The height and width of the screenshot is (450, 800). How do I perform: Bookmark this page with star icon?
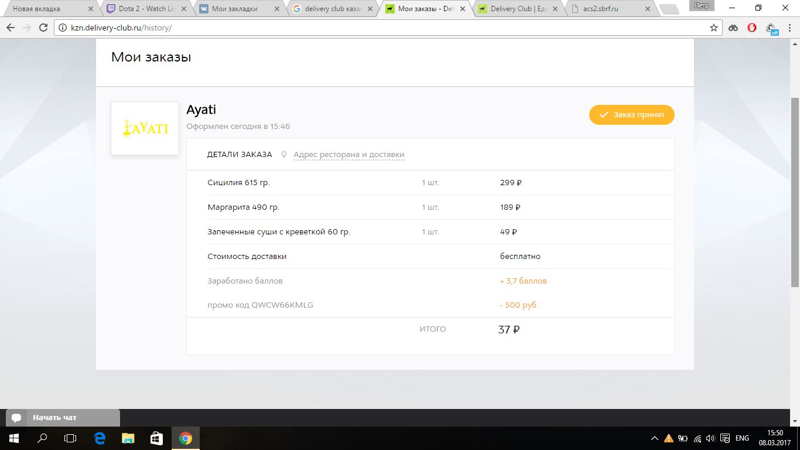pos(714,28)
